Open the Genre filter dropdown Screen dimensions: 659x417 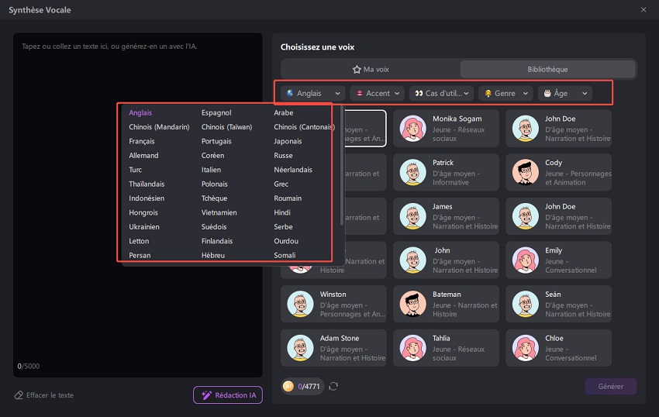(505, 93)
